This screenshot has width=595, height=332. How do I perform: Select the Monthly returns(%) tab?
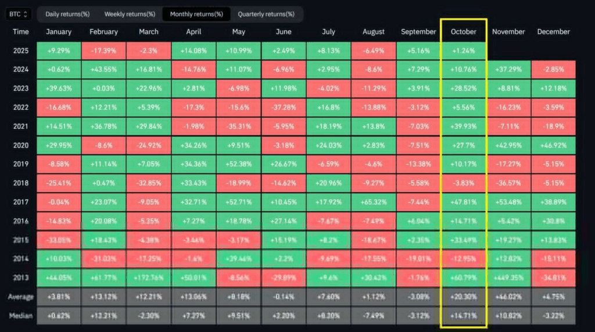click(x=195, y=14)
